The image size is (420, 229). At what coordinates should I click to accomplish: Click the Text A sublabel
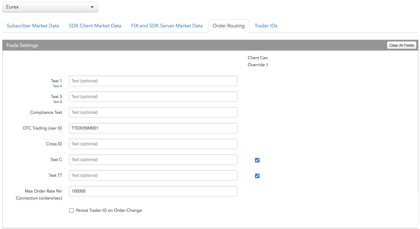click(x=57, y=86)
